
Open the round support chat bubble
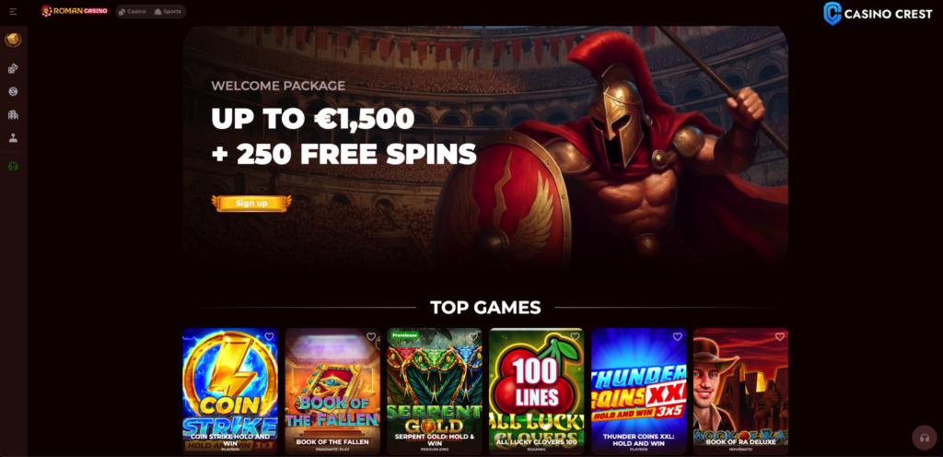point(925,438)
